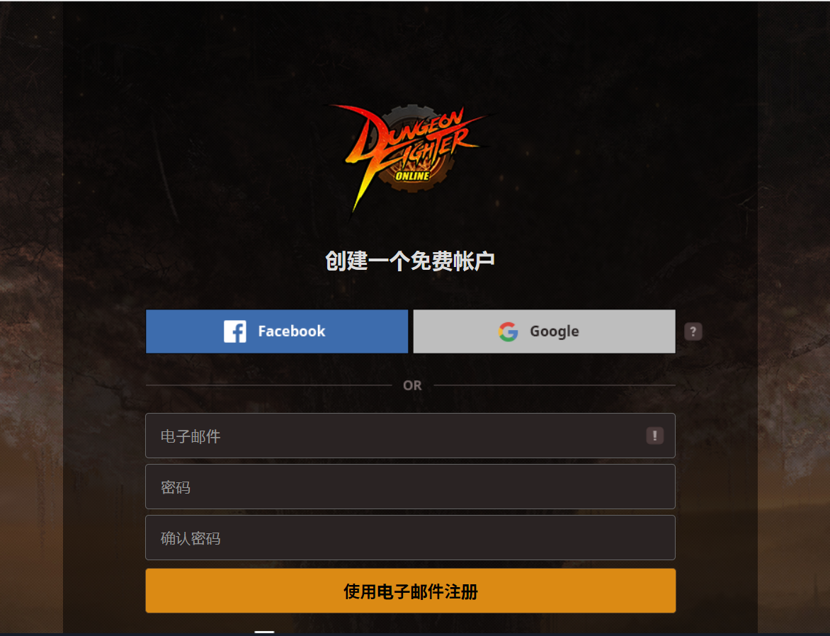This screenshot has width=830, height=636.
Task: Sign up with the blue Facebook button
Action: click(277, 331)
